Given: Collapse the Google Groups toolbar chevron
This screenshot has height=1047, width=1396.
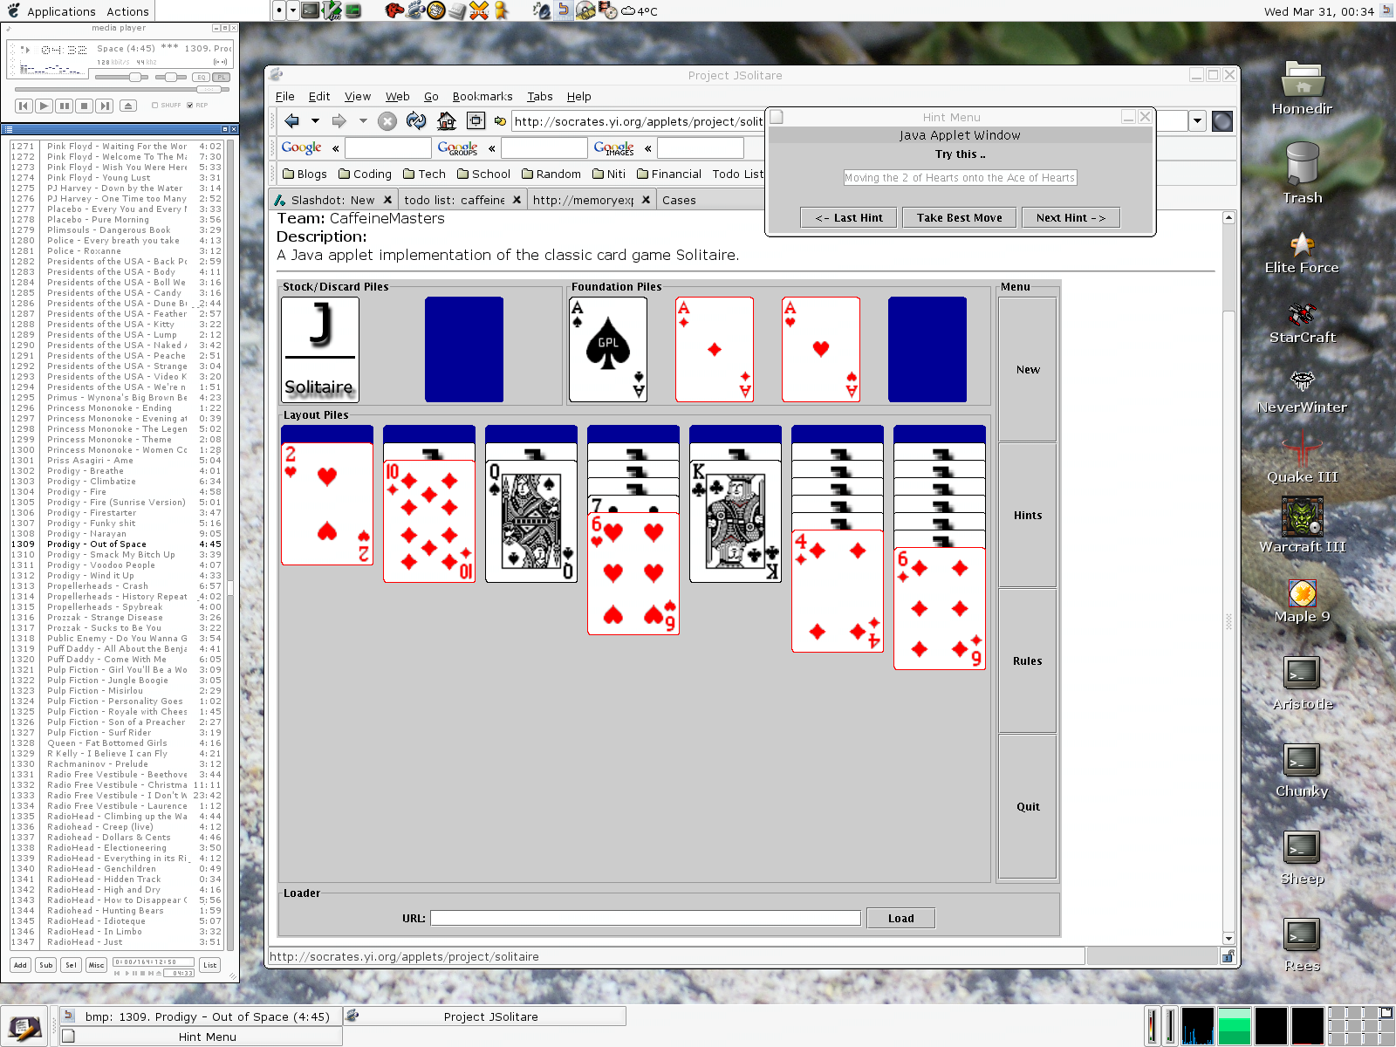Looking at the screenshot, I should (492, 148).
